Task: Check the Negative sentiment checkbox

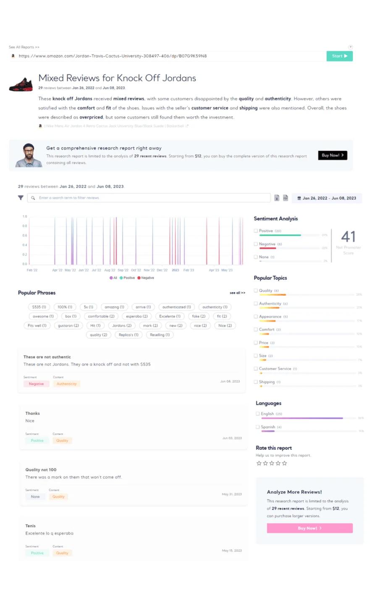Action: [255, 244]
